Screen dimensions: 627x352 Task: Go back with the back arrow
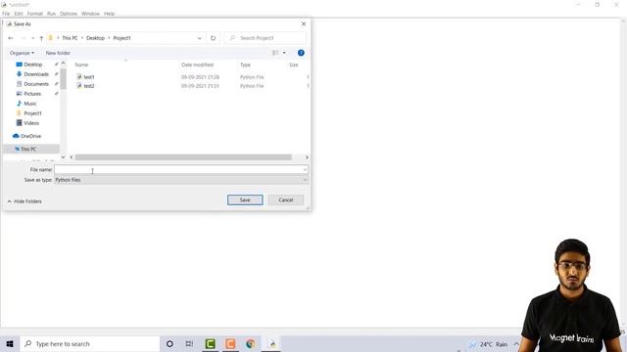[11, 38]
